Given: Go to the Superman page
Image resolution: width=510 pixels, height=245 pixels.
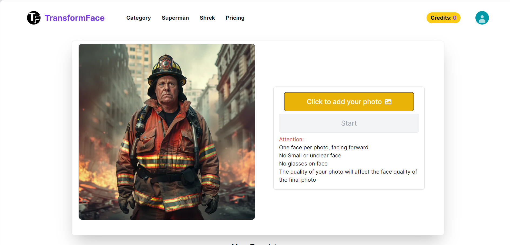Looking at the screenshot, I should click(x=175, y=18).
